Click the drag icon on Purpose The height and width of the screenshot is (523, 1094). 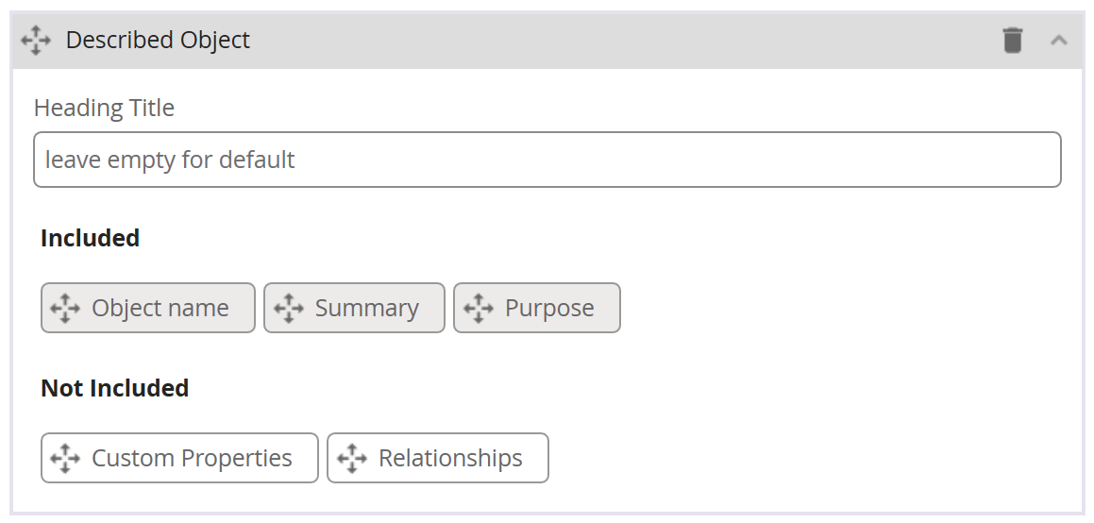(479, 308)
